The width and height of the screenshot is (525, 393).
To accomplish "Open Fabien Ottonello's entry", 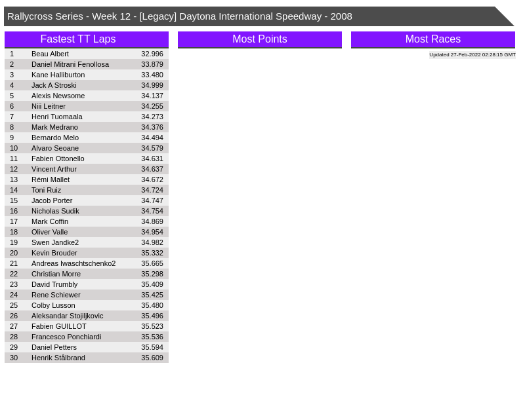I will coord(58,159).
